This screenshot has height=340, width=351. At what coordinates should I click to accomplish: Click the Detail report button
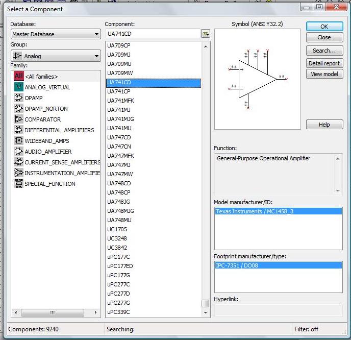[x=324, y=63]
